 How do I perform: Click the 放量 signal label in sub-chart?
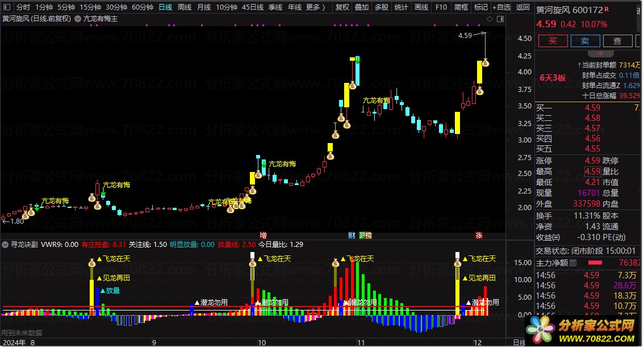tap(110, 291)
